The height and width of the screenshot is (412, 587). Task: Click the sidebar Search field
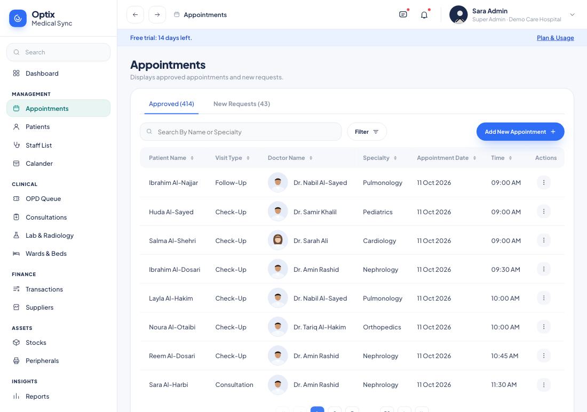(x=58, y=52)
